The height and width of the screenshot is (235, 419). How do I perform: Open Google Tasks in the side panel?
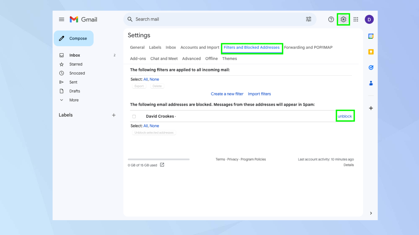click(x=370, y=67)
